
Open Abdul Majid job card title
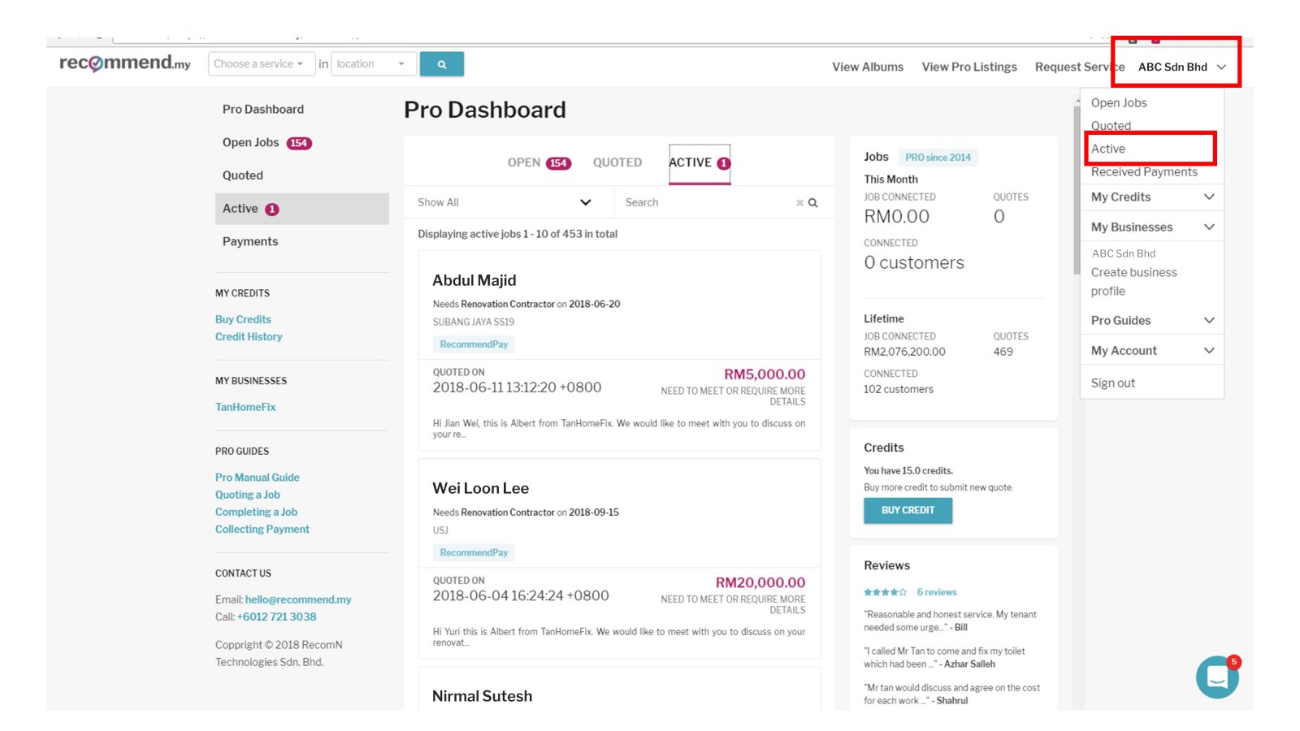(474, 281)
